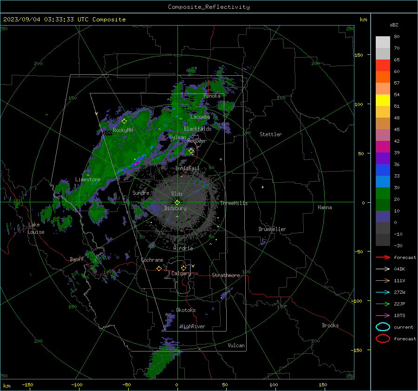Select the 51 dBZ yellow color swatch
The image size is (418, 391).
[383, 100]
